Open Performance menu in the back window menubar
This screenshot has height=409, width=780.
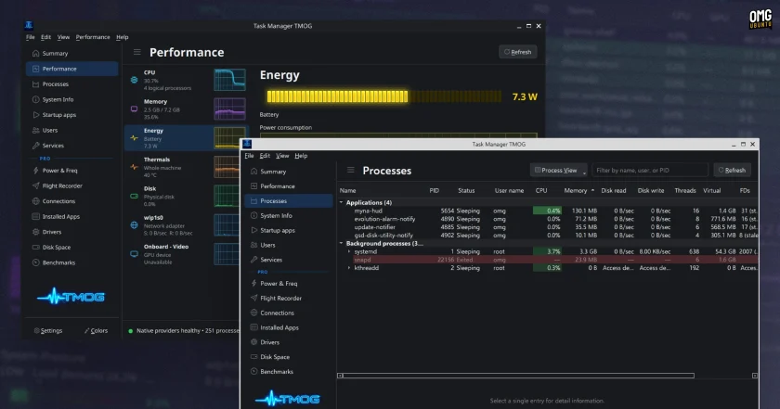93,37
